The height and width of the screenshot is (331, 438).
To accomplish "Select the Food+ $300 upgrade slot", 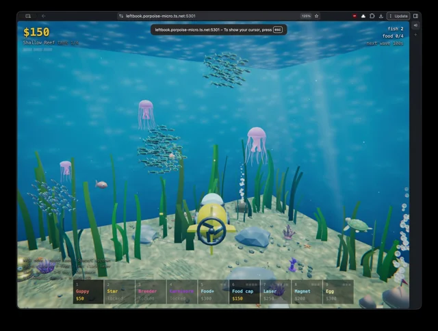I will (x=214, y=291).
